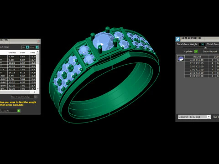Click the weights table scroll-up arrow
Image resolution: width=219 pixels, height=164 pixels.
pos(38,52)
